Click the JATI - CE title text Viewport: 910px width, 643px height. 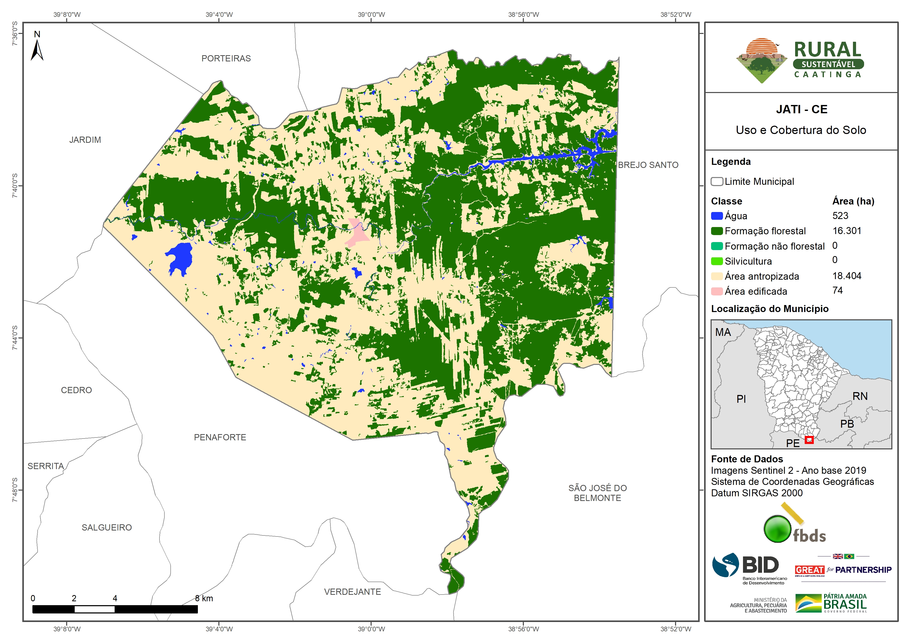point(801,109)
